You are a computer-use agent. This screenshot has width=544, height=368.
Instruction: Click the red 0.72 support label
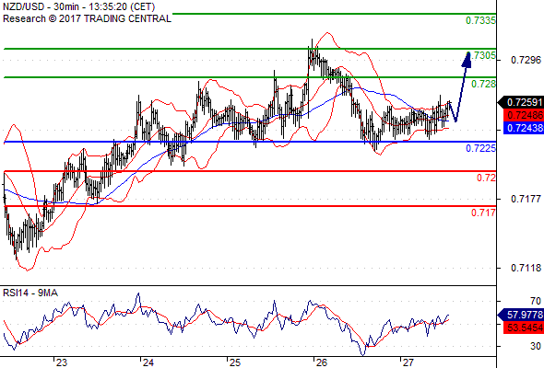pyautogui.click(x=486, y=178)
